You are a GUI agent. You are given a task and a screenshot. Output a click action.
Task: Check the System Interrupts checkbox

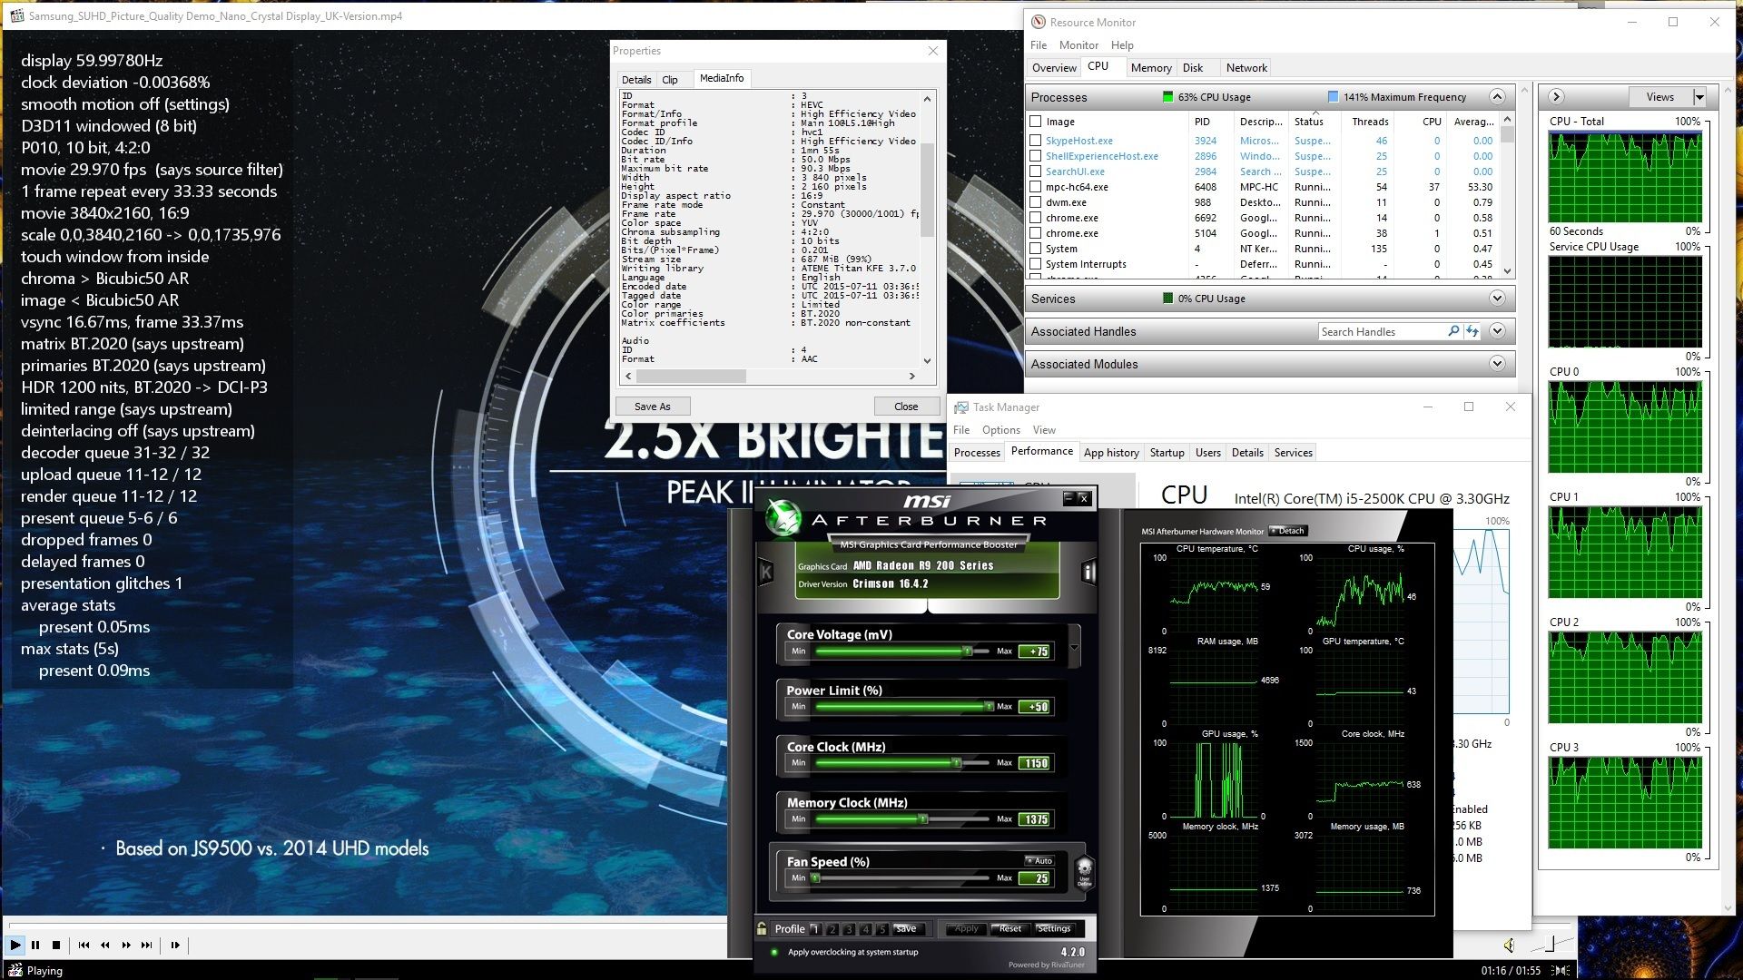[1035, 264]
